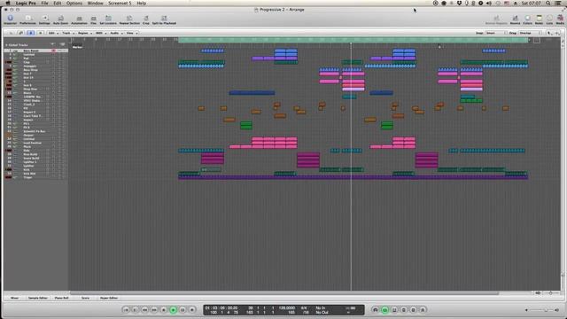567x319 pixels.
Task: Click the Bounce Regions toolbar icon
Action: click(x=496, y=19)
